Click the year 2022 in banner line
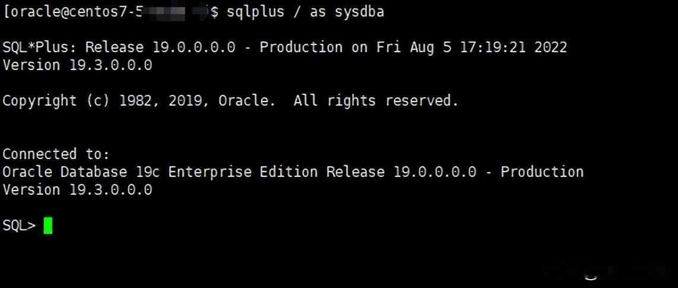This screenshot has width=678, height=288. click(550, 47)
